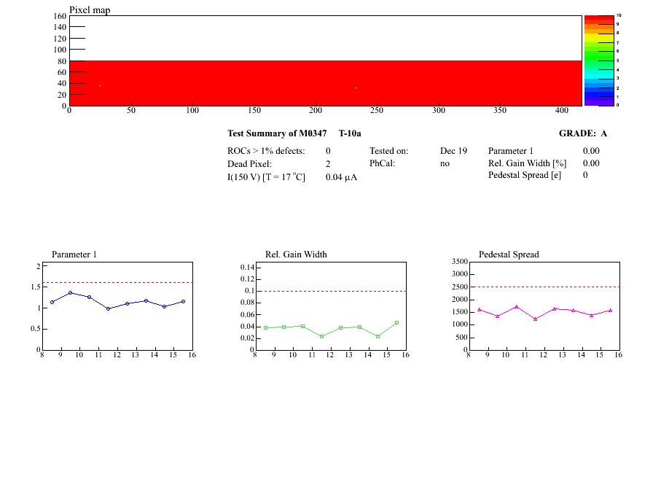Click the "Tested on:" date value Dec 19
This screenshot has width=653, height=490.
(x=453, y=151)
